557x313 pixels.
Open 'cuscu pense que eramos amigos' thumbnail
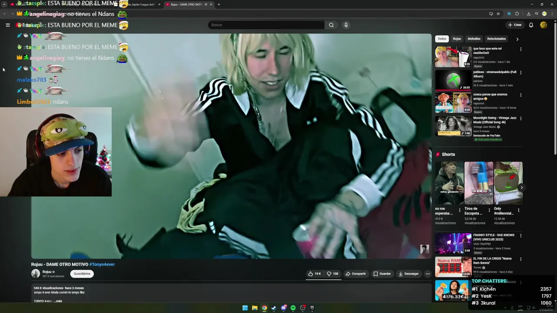[x=453, y=103]
